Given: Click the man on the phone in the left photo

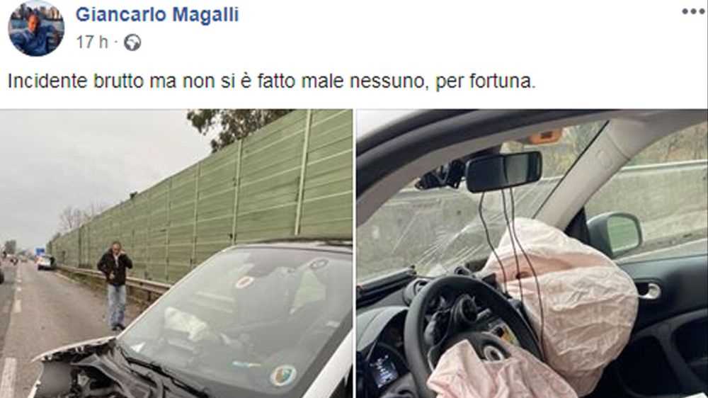Looking at the screenshot, I should pos(115,285).
